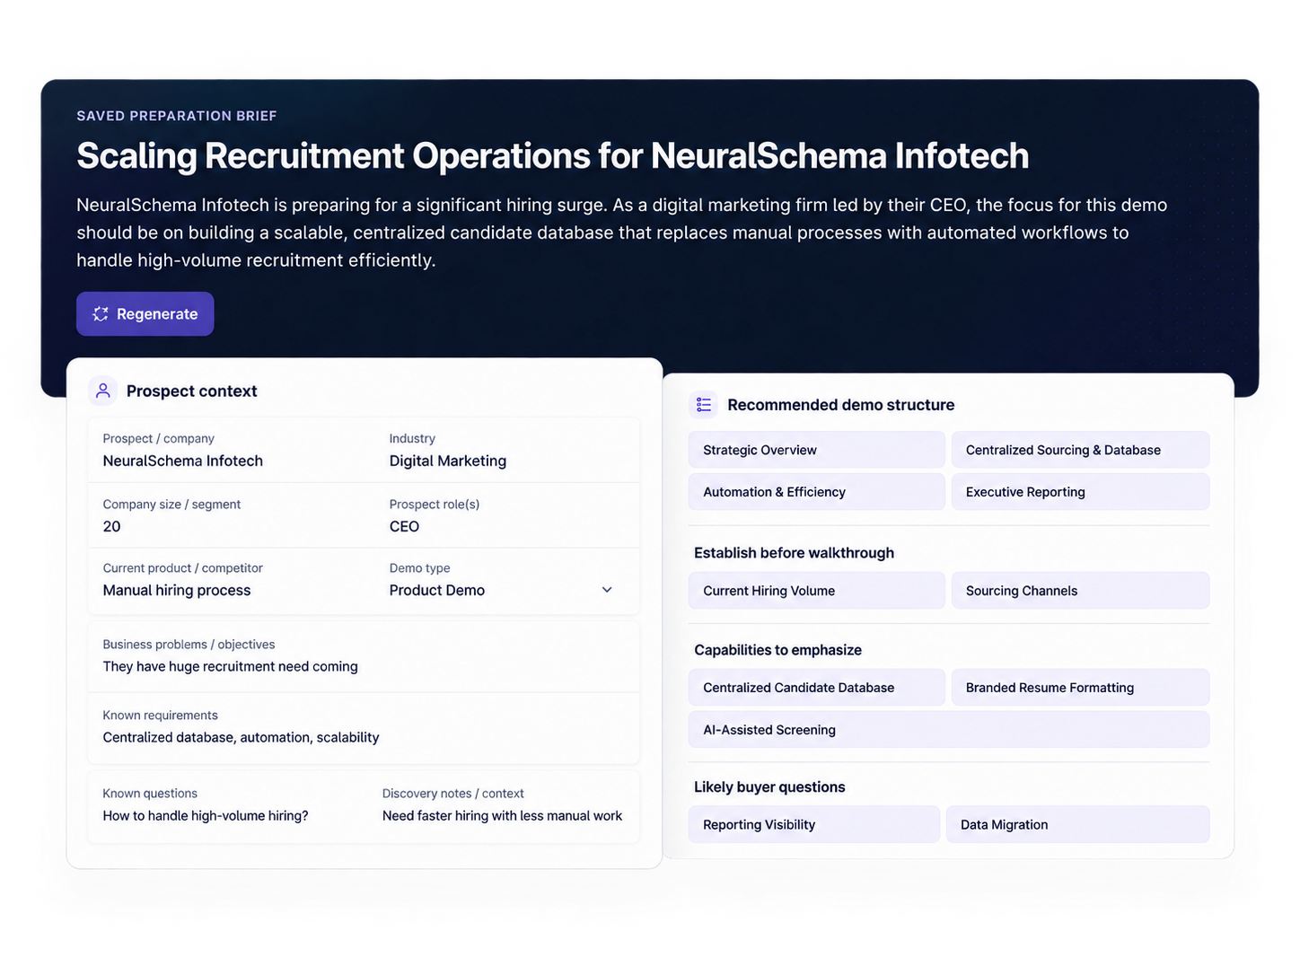Edit the Industry field Digital Marketing
Viewport: 1300px width, 975px height.
pos(448,461)
